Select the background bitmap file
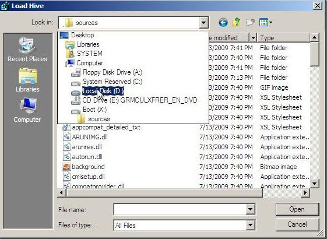This screenshot has width=327, height=239. (x=88, y=167)
